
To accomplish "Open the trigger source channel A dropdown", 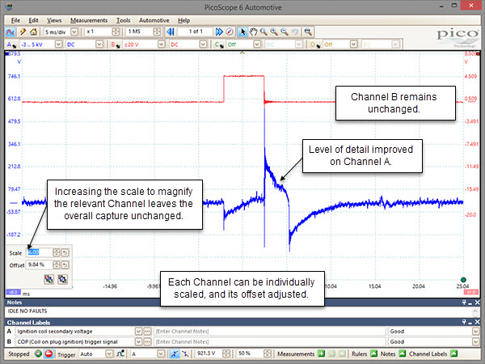I will [x=161, y=353].
